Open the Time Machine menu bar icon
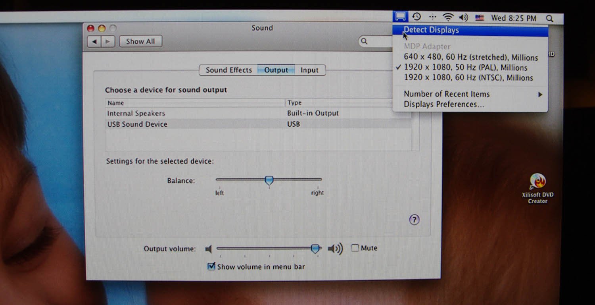The image size is (595, 305). pos(416,17)
